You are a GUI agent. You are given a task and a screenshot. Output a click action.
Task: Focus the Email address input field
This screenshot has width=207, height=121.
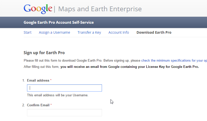64,88
